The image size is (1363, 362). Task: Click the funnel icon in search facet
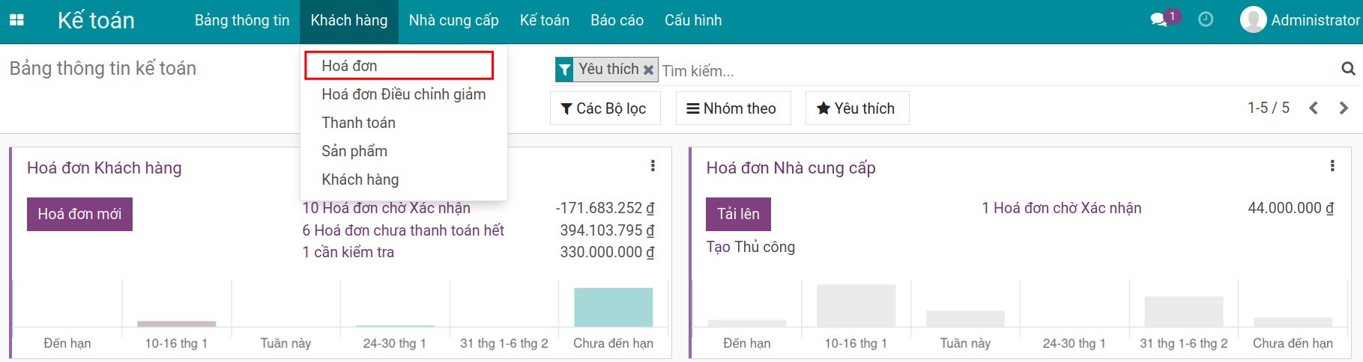pyautogui.click(x=564, y=70)
